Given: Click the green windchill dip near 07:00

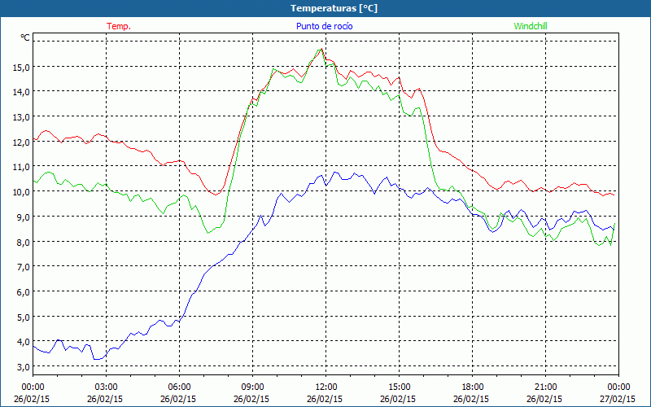Looking at the screenshot, I should pyautogui.click(x=208, y=233).
